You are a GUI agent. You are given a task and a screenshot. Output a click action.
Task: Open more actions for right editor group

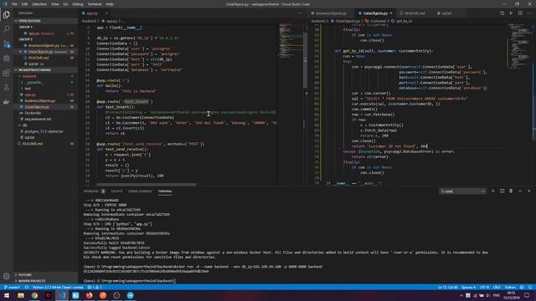click(x=529, y=13)
